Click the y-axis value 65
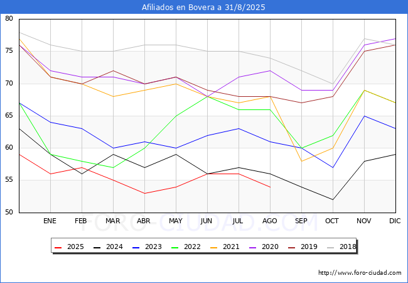Image resolution: width=408 pixels, height=283 pixels. pos(9,116)
